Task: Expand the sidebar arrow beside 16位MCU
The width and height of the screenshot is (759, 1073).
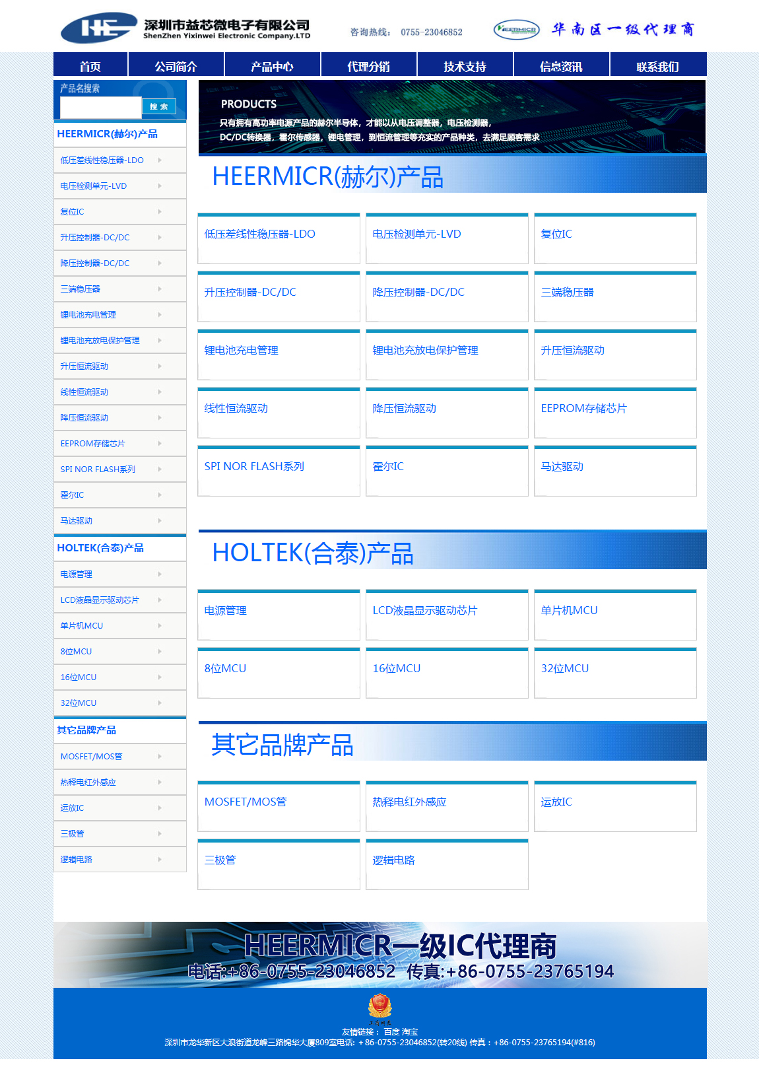Action: point(160,677)
